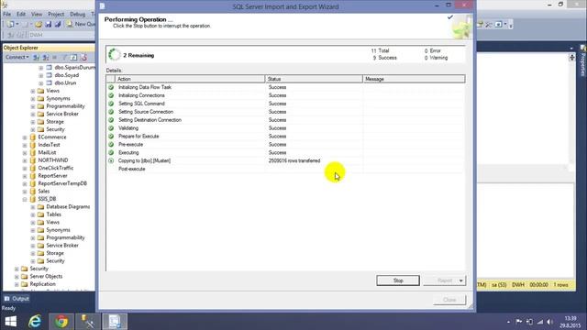Viewport: 587px width, 330px height.
Task: Click the Internet Explorer taskbar icon
Action: tap(35, 322)
